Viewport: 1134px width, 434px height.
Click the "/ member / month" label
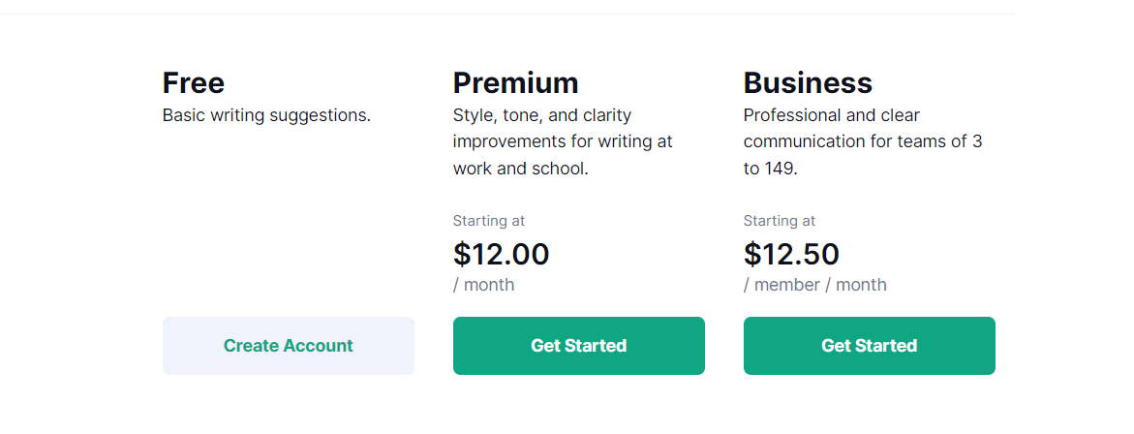[x=815, y=285]
